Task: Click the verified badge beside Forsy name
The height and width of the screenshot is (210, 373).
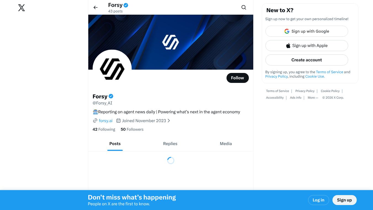Action: point(111,96)
